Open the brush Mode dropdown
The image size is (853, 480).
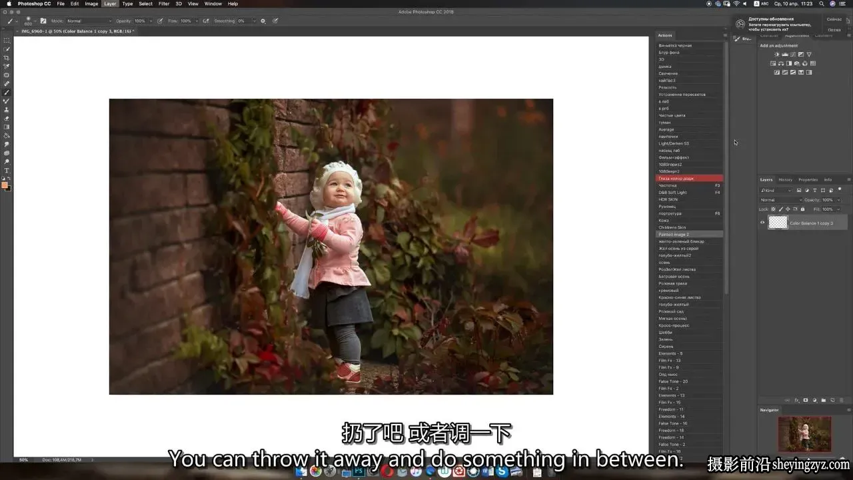tap(89, 21)
